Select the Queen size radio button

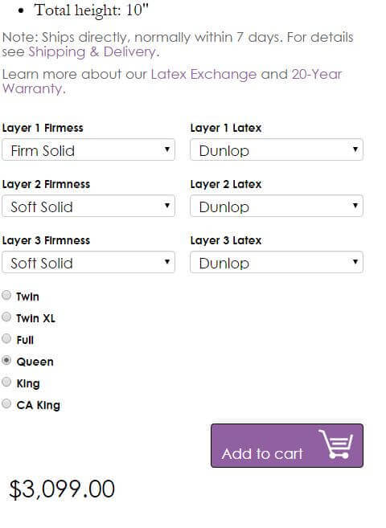click(x=6, y=360)
